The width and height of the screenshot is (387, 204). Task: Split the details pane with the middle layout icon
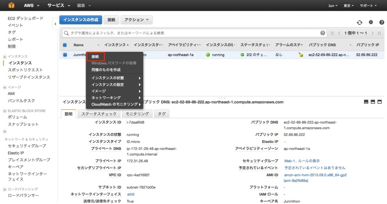[373, 102]
